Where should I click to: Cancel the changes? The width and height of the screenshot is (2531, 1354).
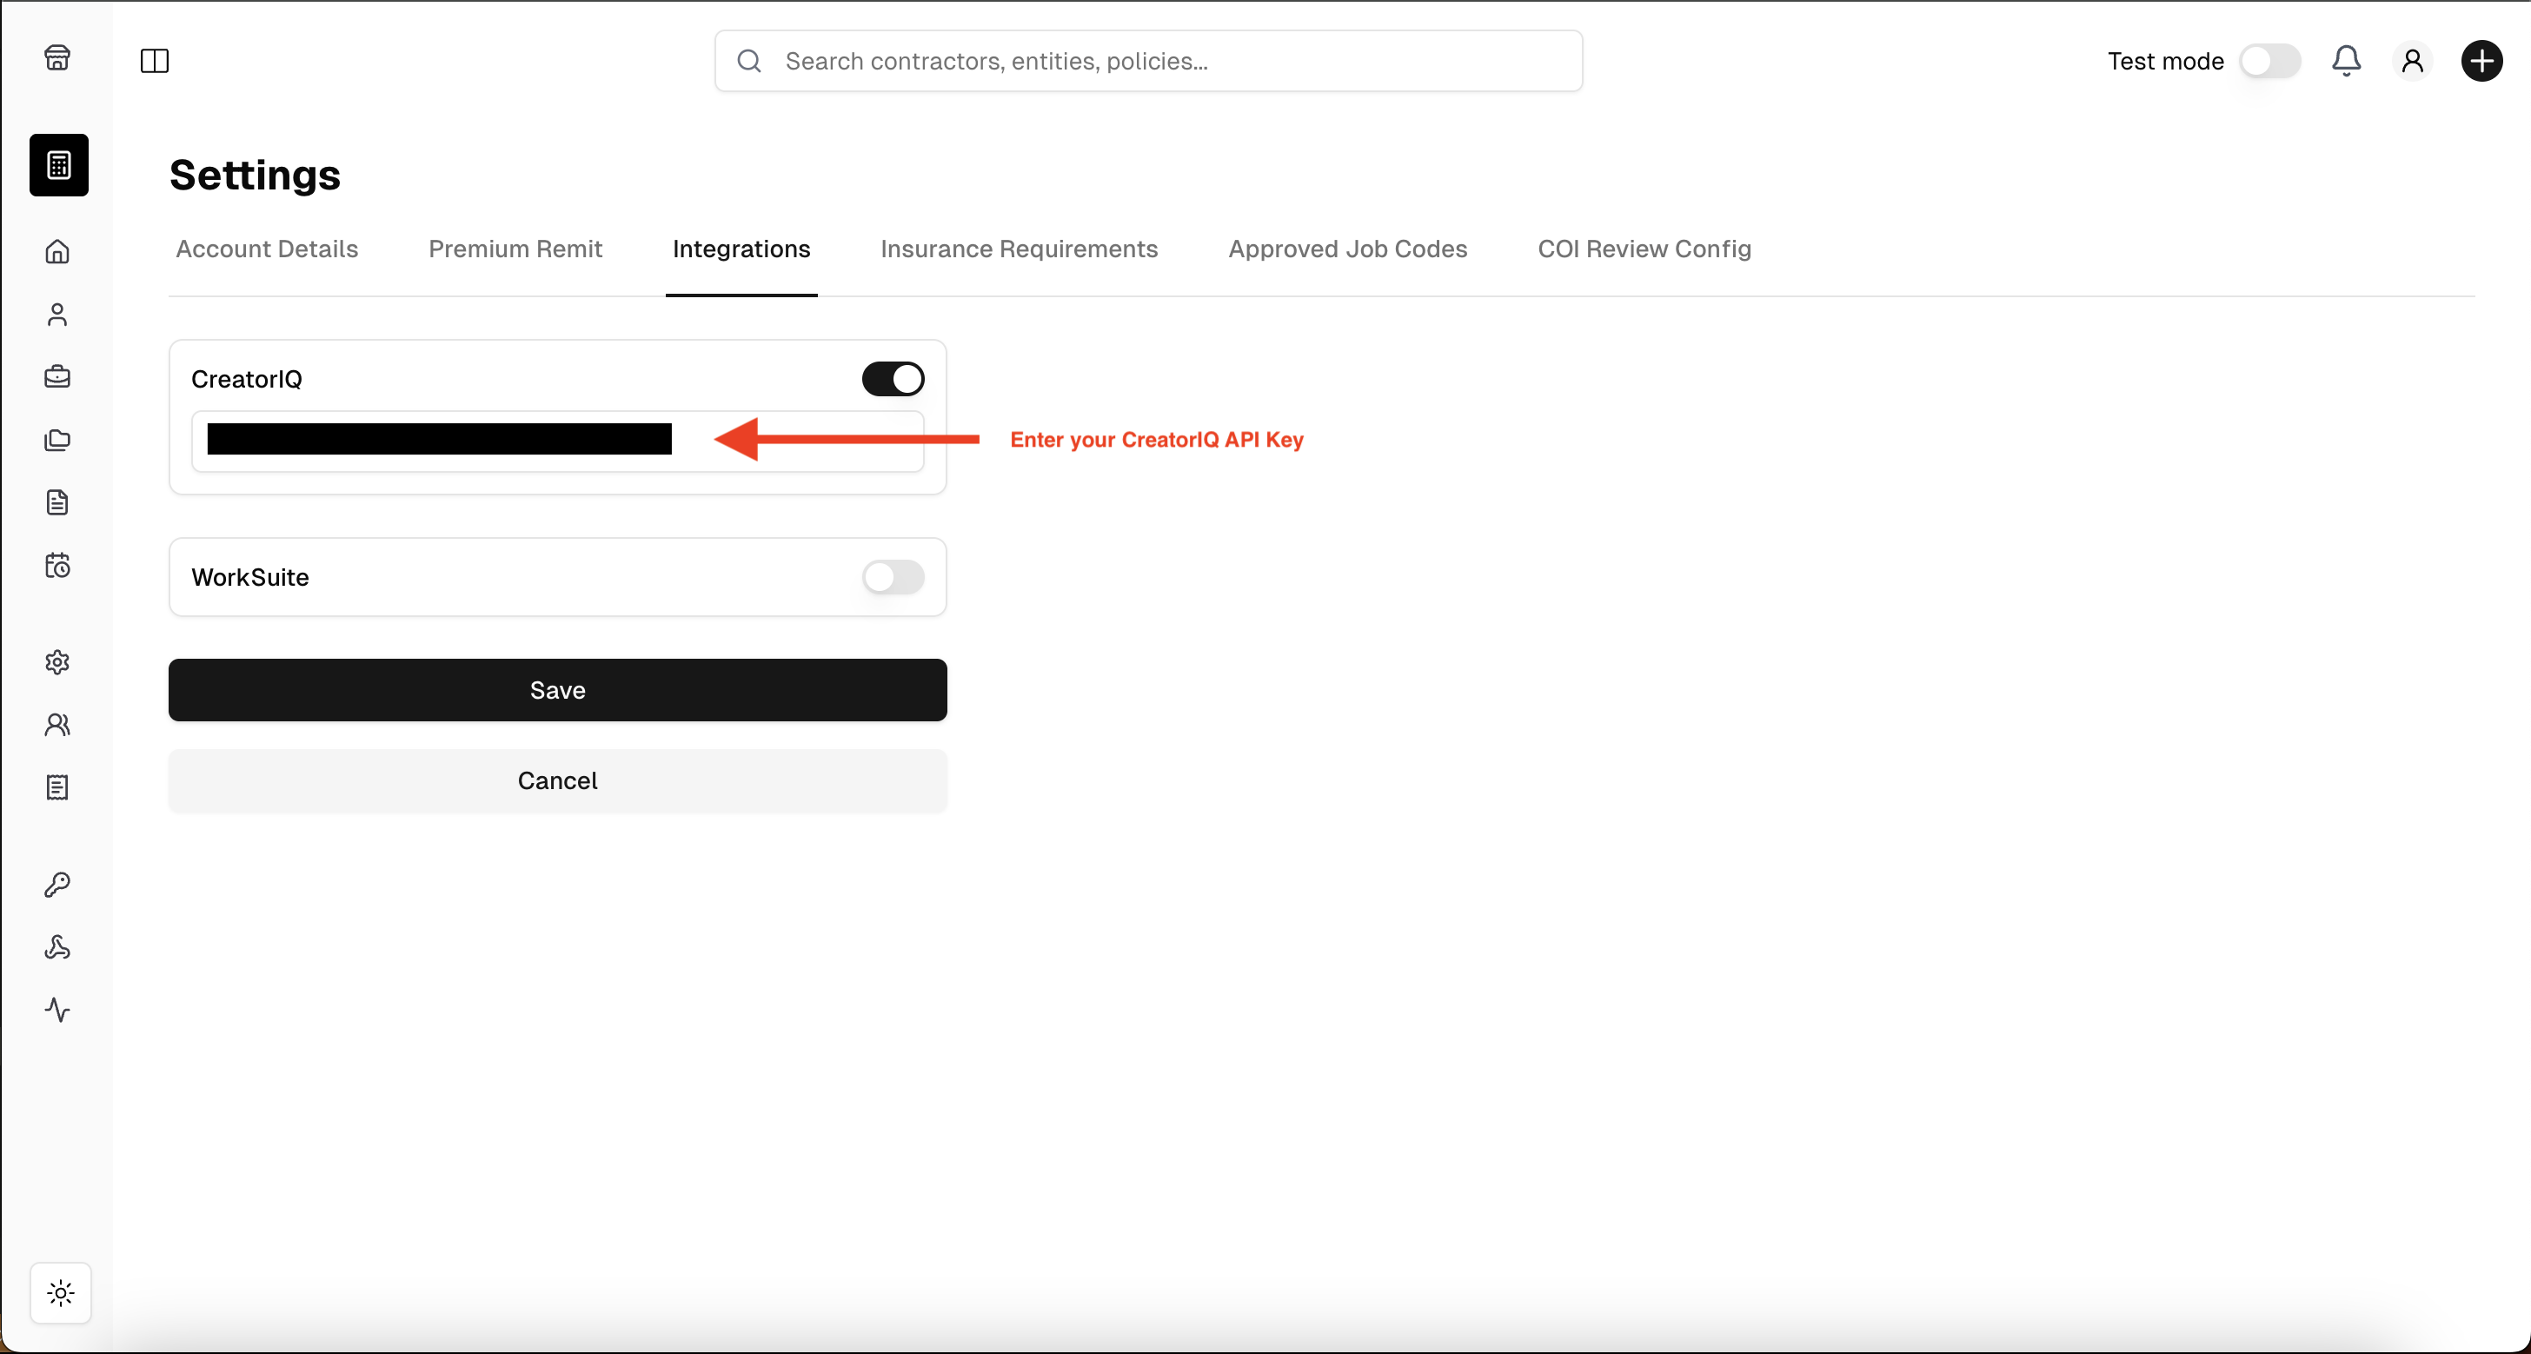pos(557,780)
